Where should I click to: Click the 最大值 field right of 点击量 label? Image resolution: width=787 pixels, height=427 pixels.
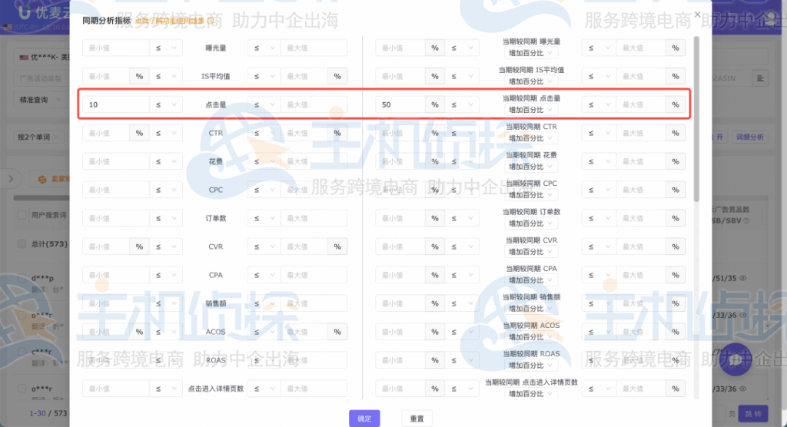click(314, 104)
